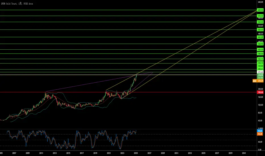Click the 500.69 price level label
Image resolution: width=265 pixels, height=156 pixels.
tap(260, 30)
